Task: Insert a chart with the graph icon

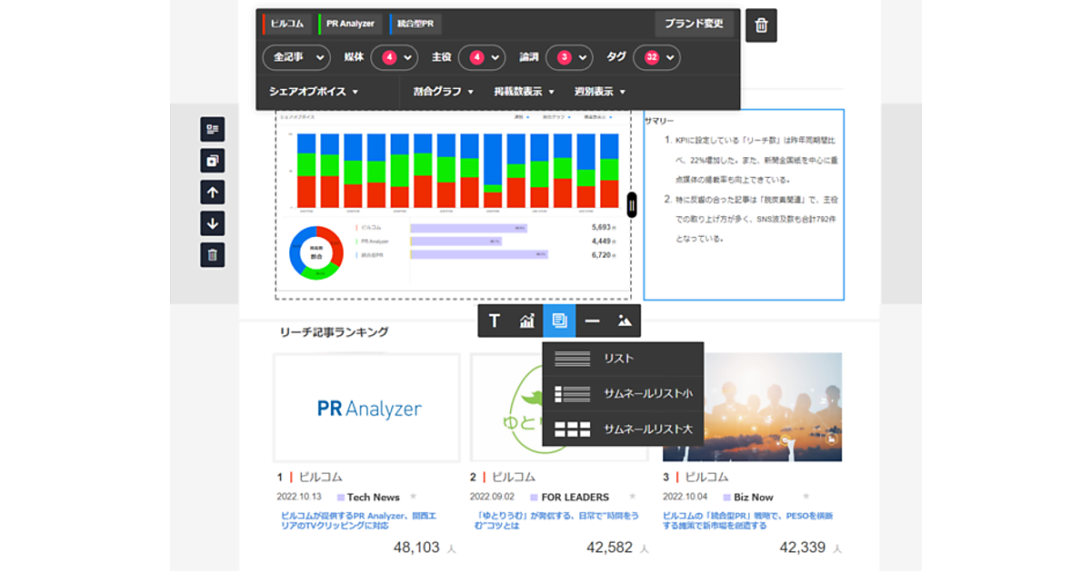Action: coord(527,321)
